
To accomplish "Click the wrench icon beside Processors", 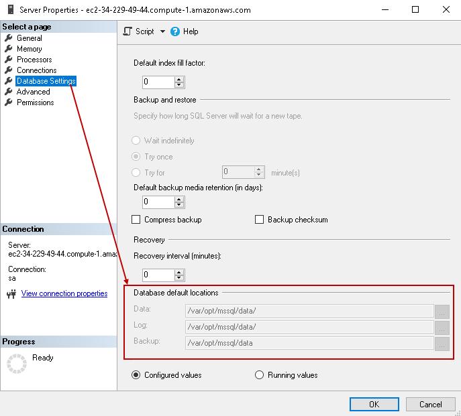I will 9,60.
